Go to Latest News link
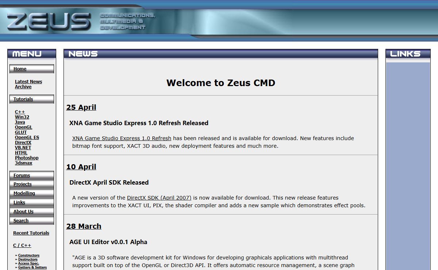 click(28, 82)
